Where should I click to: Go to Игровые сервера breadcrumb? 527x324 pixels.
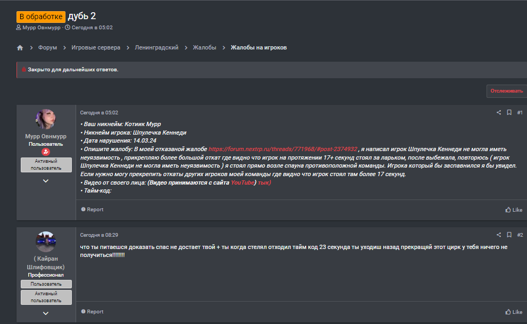click(96, 48)
